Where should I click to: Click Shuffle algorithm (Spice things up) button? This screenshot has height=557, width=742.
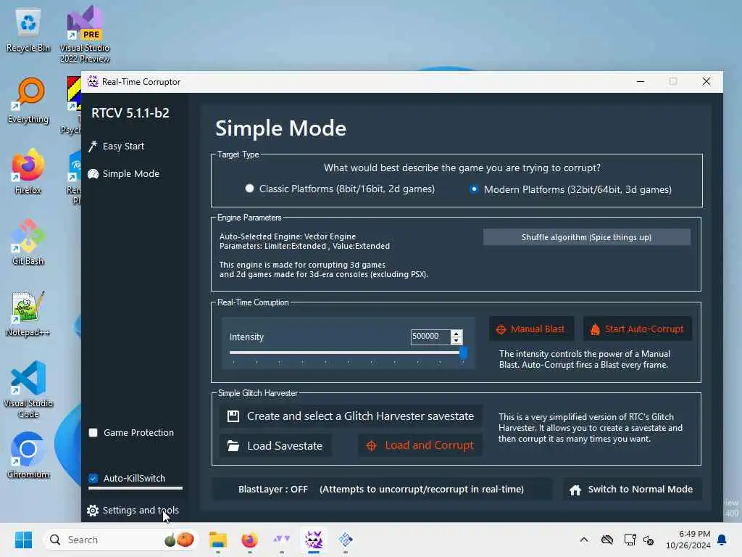(x=586, y=237)
